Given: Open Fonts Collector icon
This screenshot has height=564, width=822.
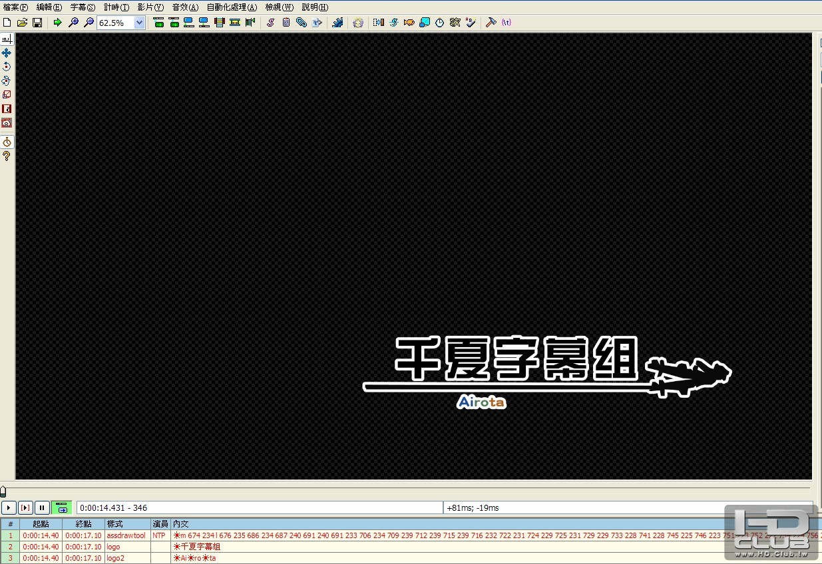Looking at the screenshot, I should 317,23.
